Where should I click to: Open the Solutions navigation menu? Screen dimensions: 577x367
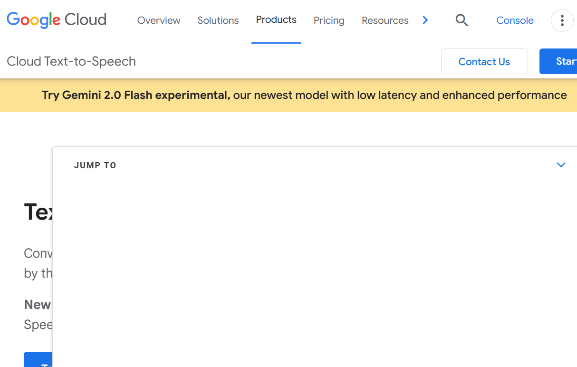tap(218, 20)
